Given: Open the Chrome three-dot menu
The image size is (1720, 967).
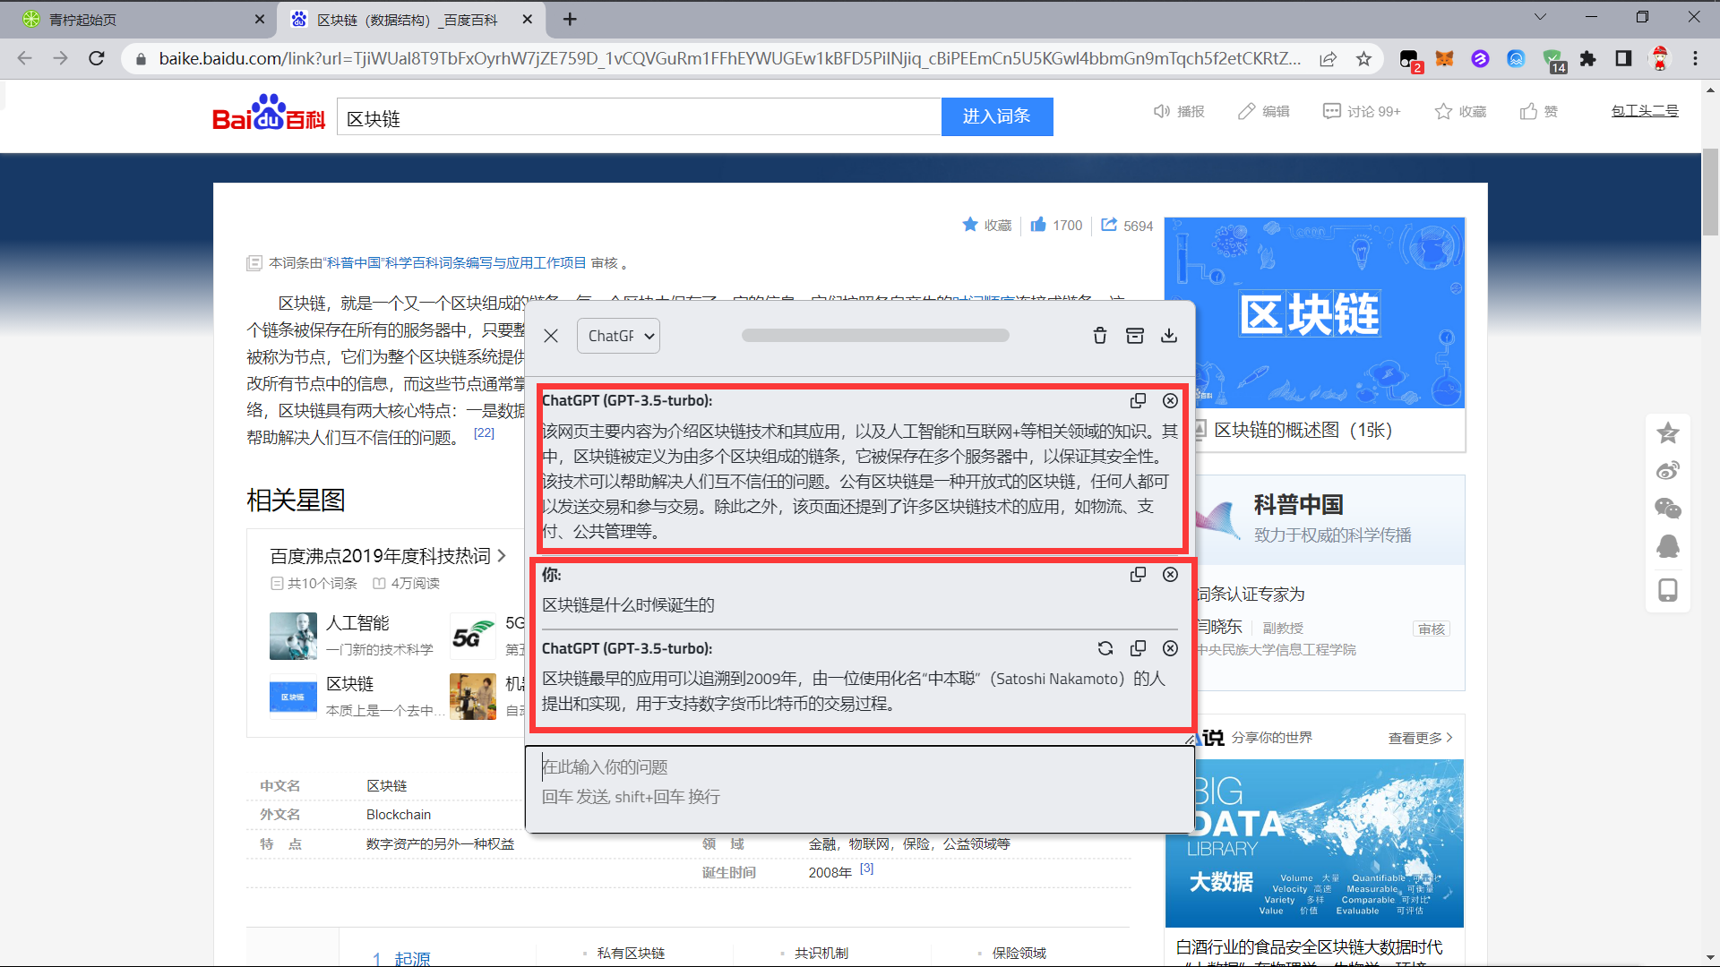Looking at the screenshot, I should click(1695, 58).
